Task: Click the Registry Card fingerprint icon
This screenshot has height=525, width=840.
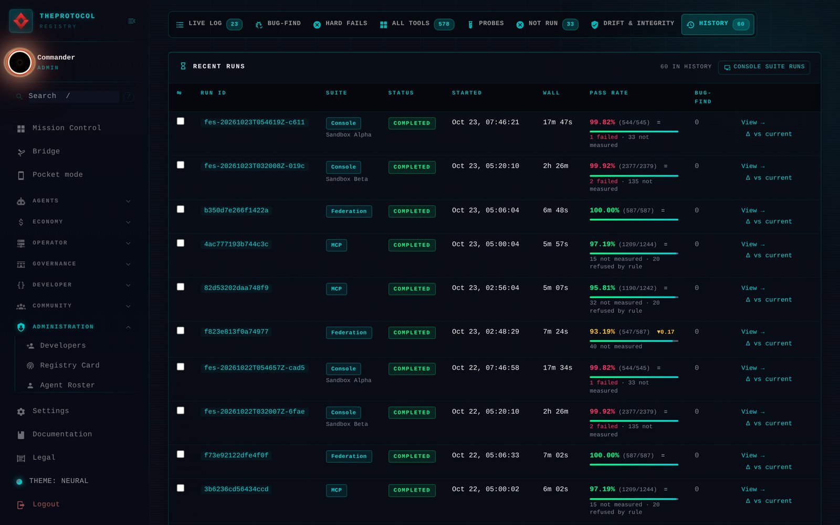Action: click(x=30, y=366)
